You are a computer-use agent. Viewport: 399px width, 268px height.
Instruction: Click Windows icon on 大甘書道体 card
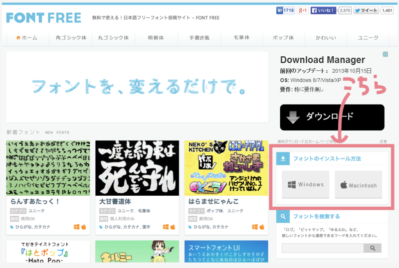coord(166,227)
